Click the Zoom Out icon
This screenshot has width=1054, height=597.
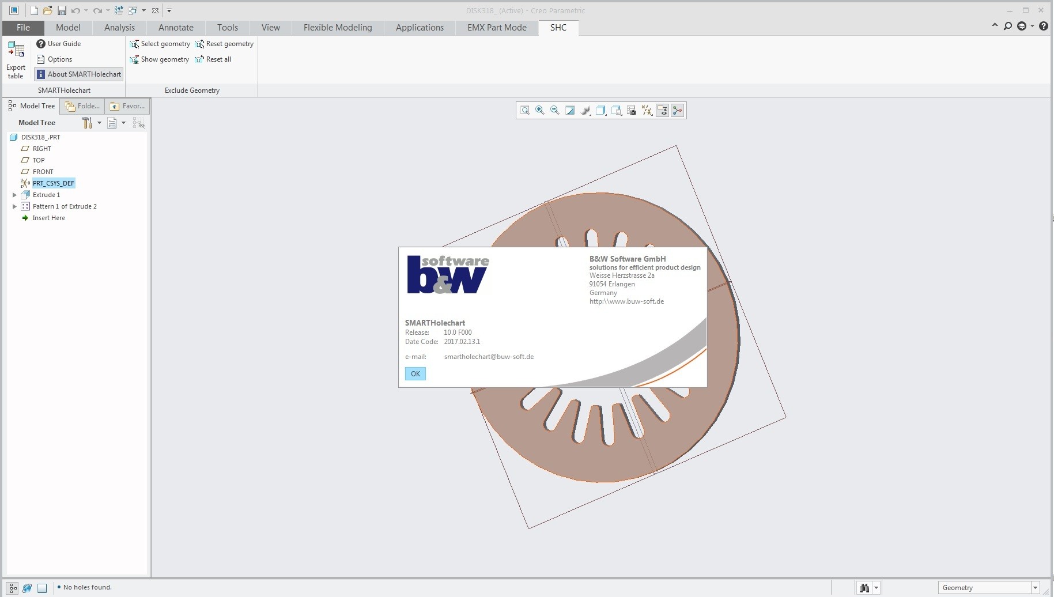pyautogui.click(x=555, y=111)
